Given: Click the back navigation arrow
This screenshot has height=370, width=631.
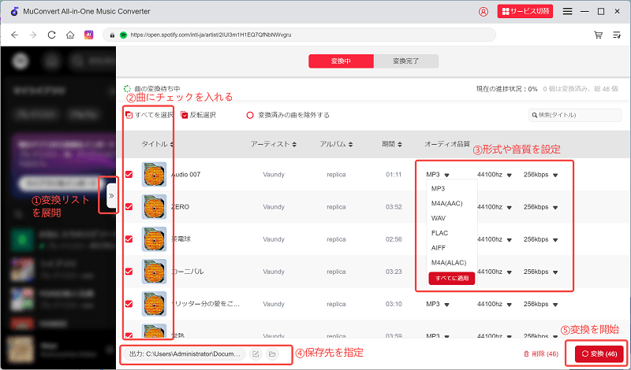Looking at the screenshot, I should click(x=15, y=35).
